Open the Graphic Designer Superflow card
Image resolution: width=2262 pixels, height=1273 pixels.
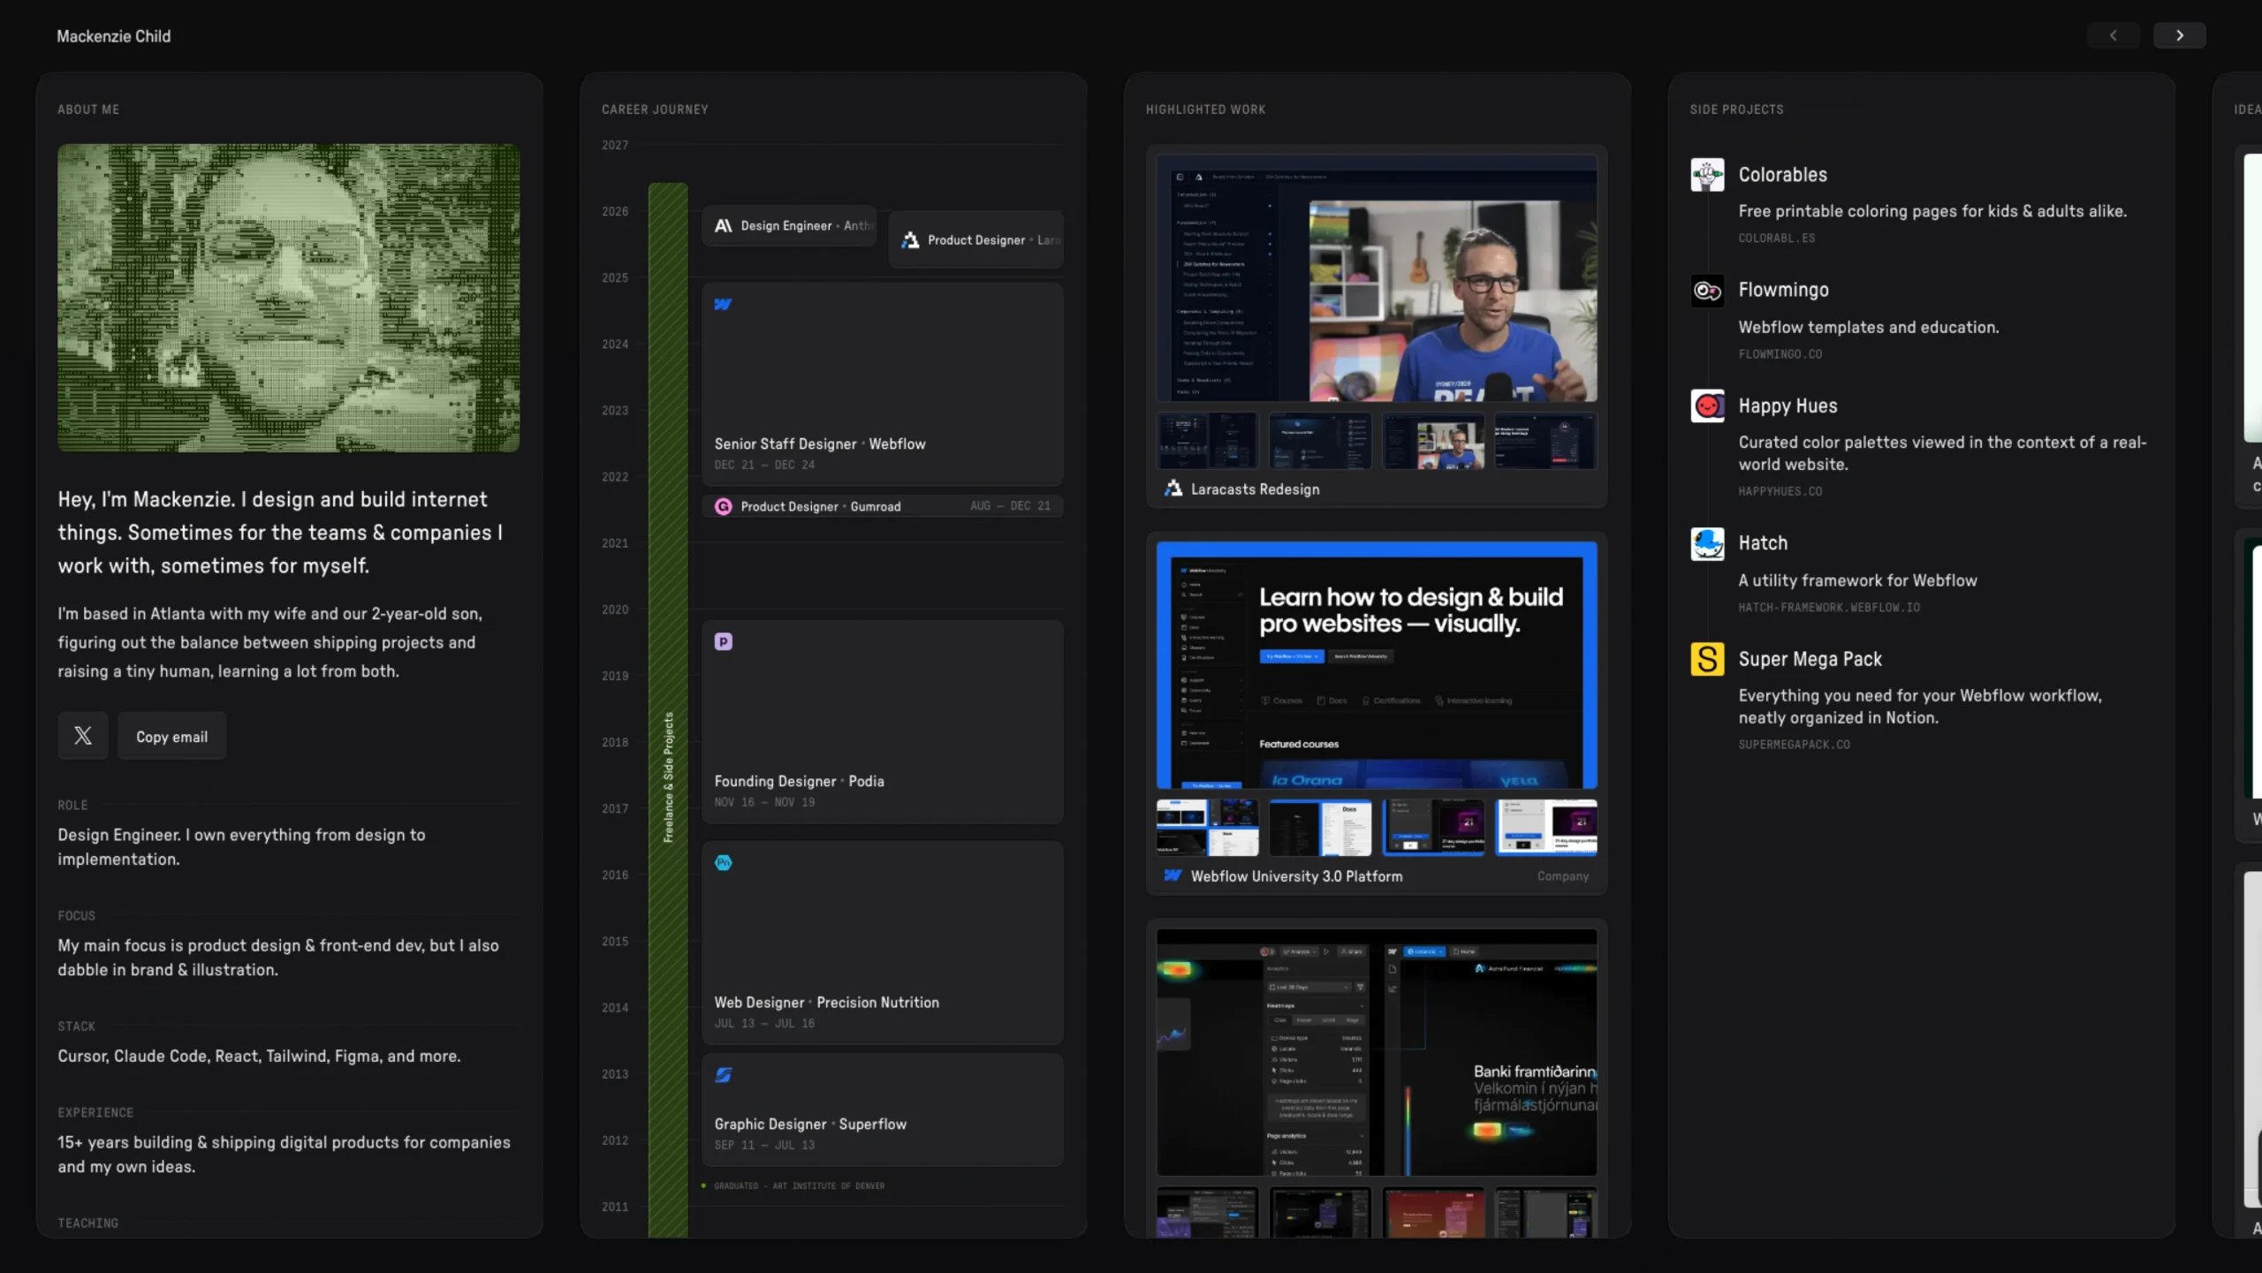tap(882, 1110)
